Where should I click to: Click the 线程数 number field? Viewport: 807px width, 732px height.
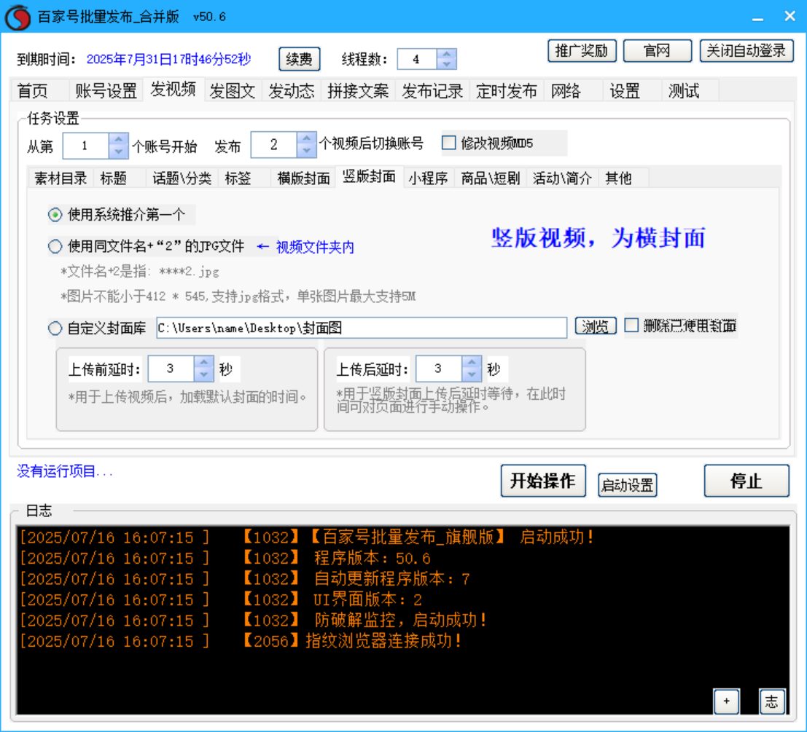418,59
